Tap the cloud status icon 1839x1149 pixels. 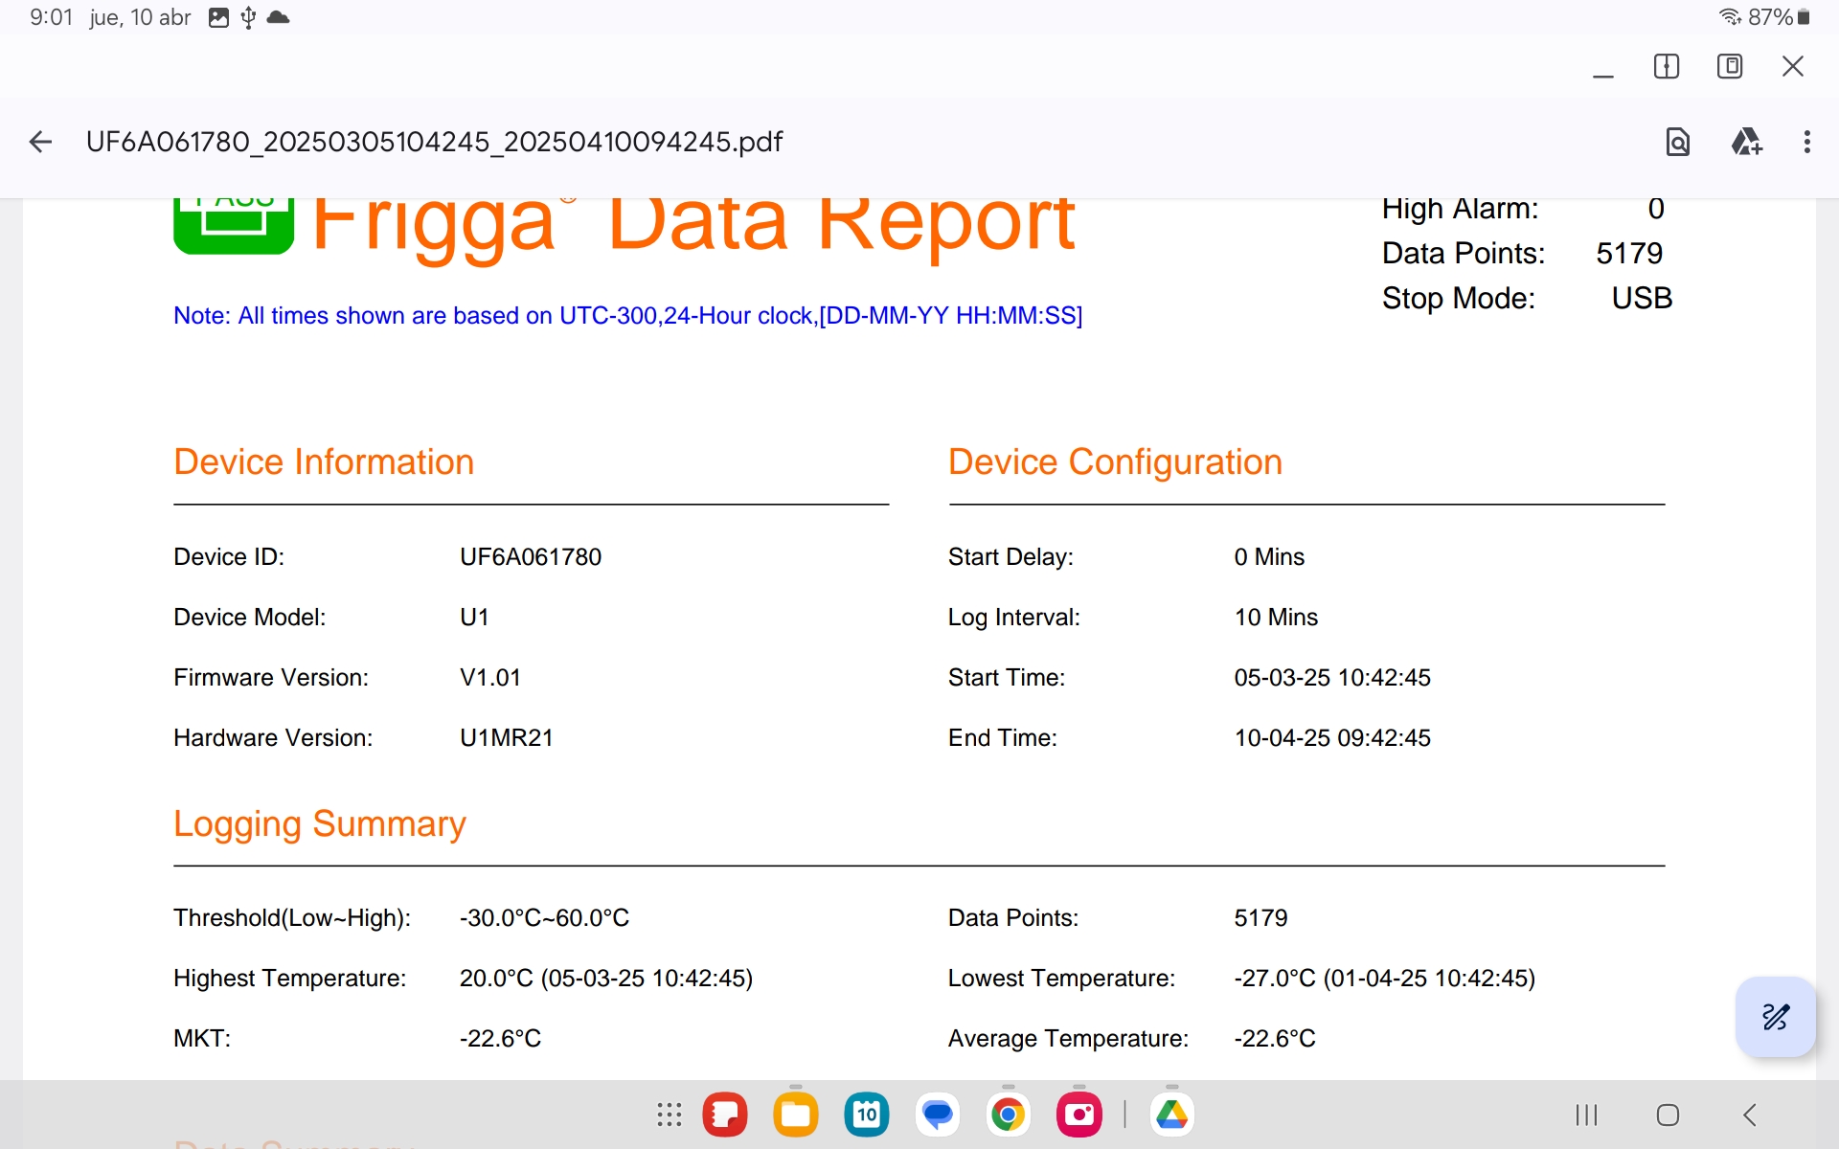[x=278, y=17]
